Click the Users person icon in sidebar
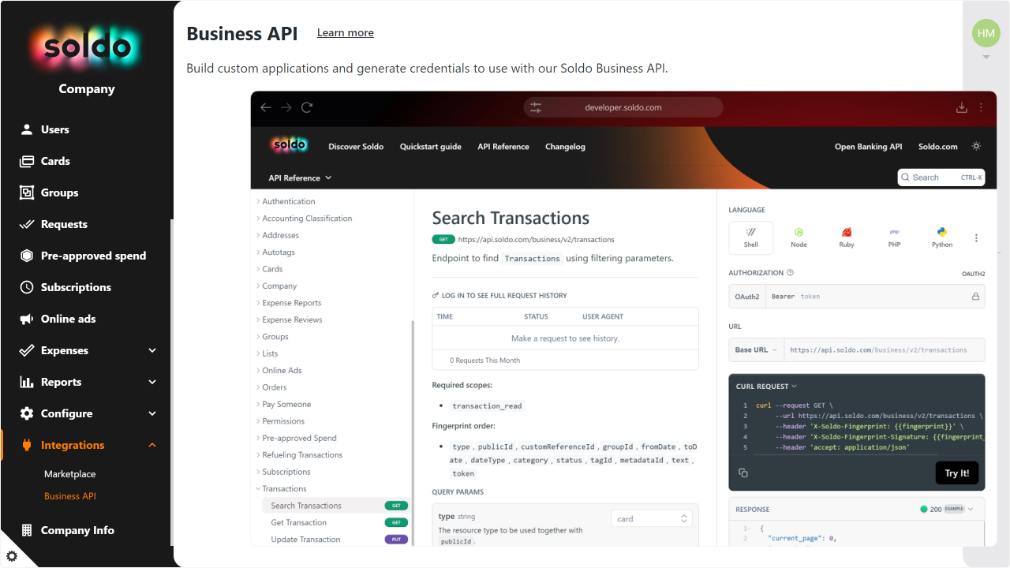Image resolution: width=1010 pixels, height=568 pixels. click(x=27, y=129)
